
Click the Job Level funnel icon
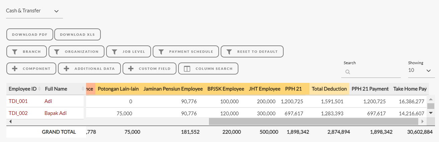(x=115, y=52)
